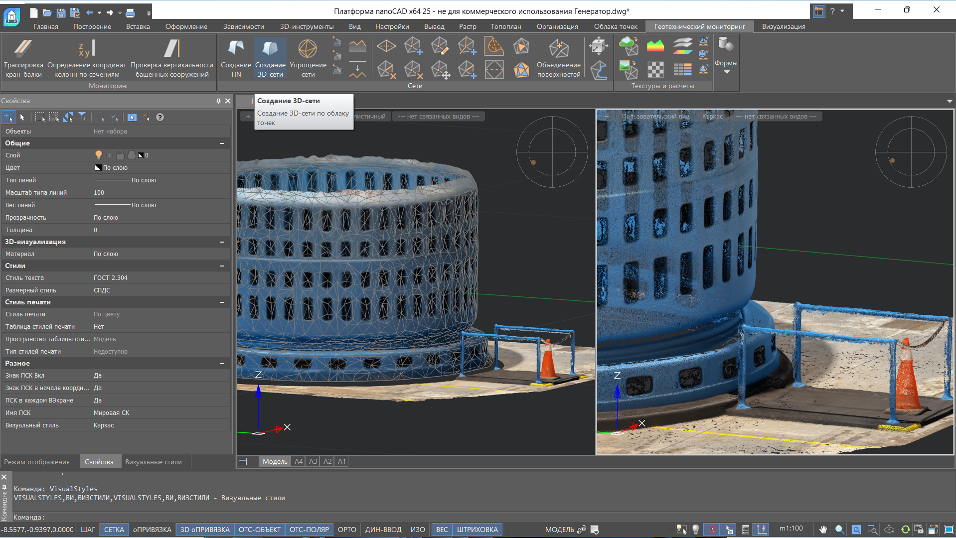Click the print icon in quick access toolbar
956x538 pixels.
point(130,12)
